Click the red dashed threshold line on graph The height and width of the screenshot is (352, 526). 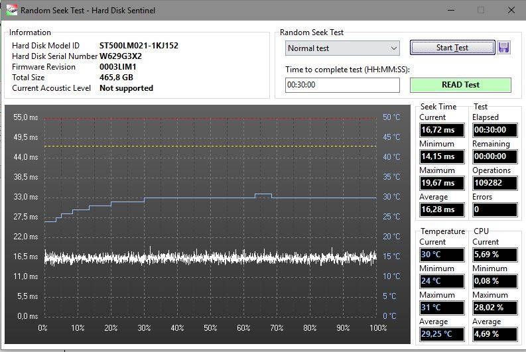210,119
